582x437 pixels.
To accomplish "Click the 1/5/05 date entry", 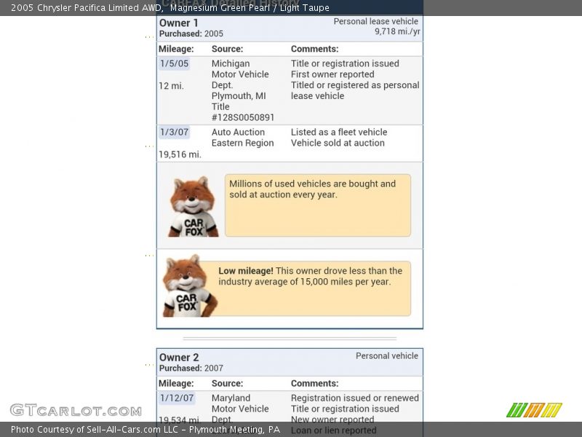I will point(174,63).
